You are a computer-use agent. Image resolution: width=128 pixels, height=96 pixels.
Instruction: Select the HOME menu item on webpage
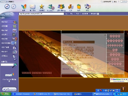click(115, 36)
